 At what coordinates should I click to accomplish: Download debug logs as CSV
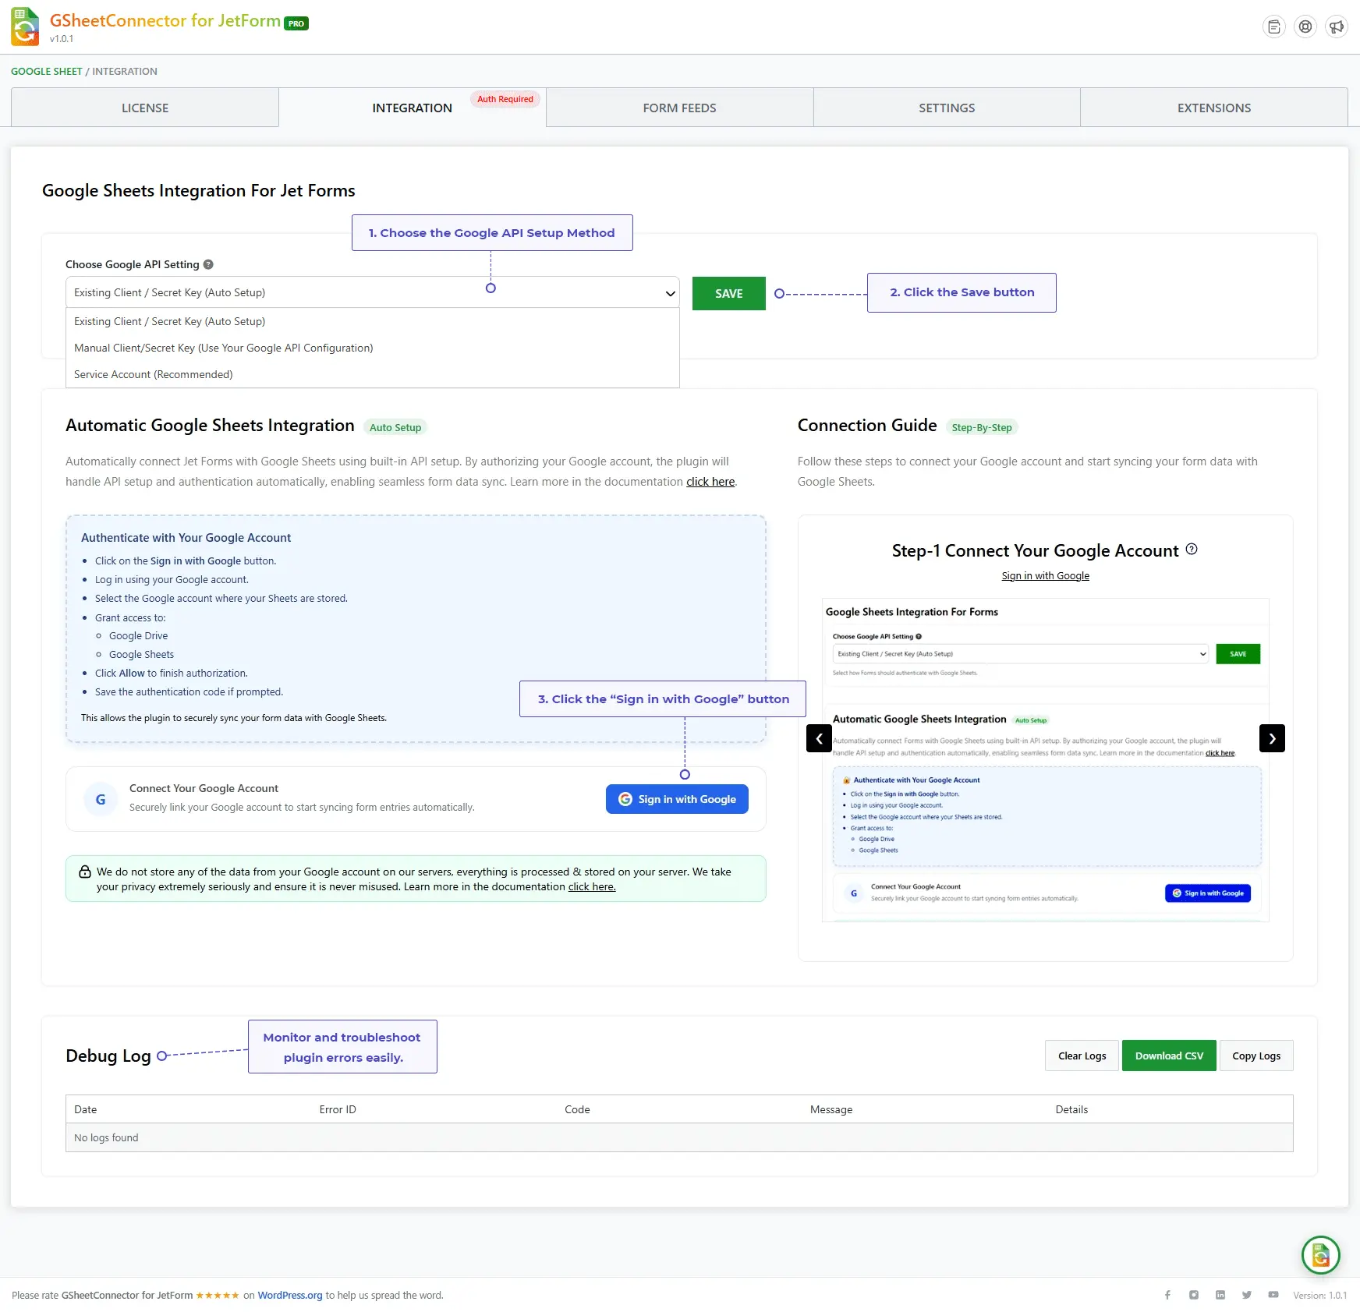[1169, 1056]
